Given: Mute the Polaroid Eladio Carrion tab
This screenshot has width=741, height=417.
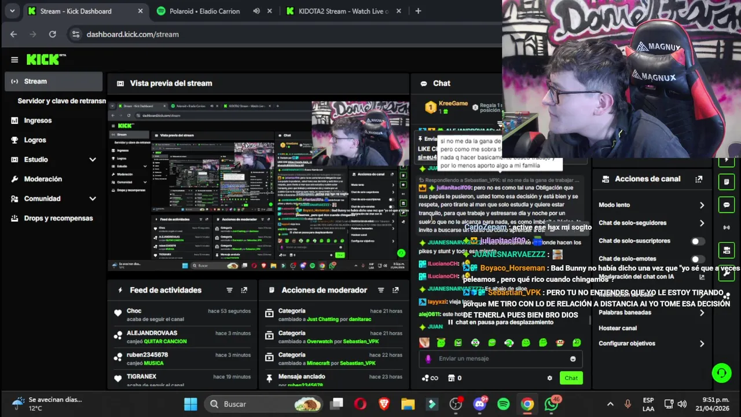Looking at the screenshot, I should (x=256, y=11).
